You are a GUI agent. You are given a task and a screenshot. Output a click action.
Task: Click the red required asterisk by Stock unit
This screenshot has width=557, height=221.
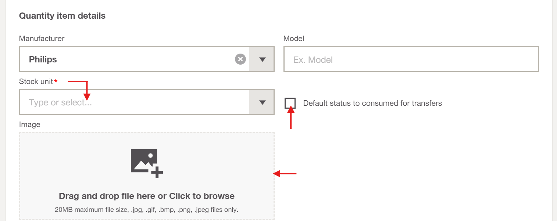[56, 81]
